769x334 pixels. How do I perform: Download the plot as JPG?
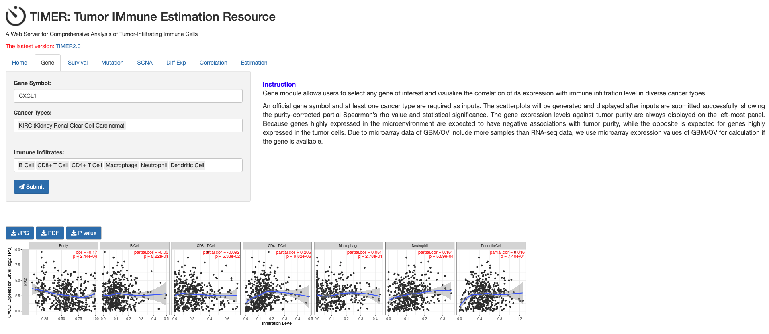pos(20,233)
